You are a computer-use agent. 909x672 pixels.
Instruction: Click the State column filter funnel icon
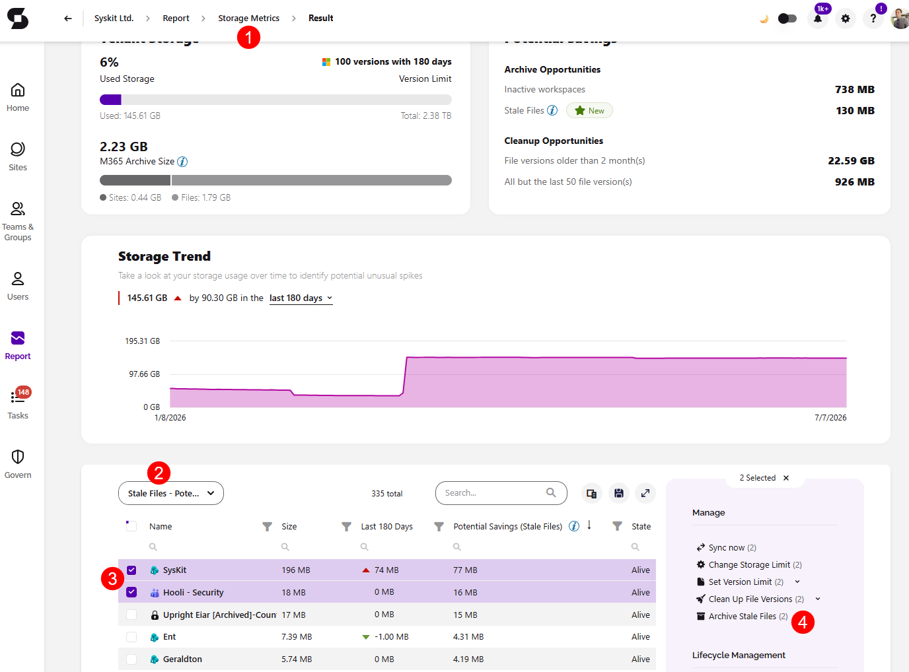[x=617, y=526]
